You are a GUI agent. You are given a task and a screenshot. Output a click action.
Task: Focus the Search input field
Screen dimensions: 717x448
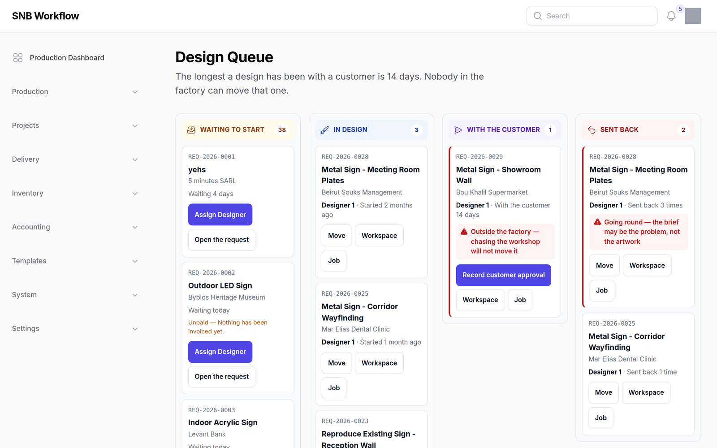[x=592, y=16]
